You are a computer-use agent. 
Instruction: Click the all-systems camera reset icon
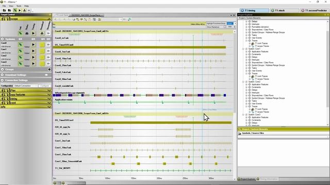point(27,33)
